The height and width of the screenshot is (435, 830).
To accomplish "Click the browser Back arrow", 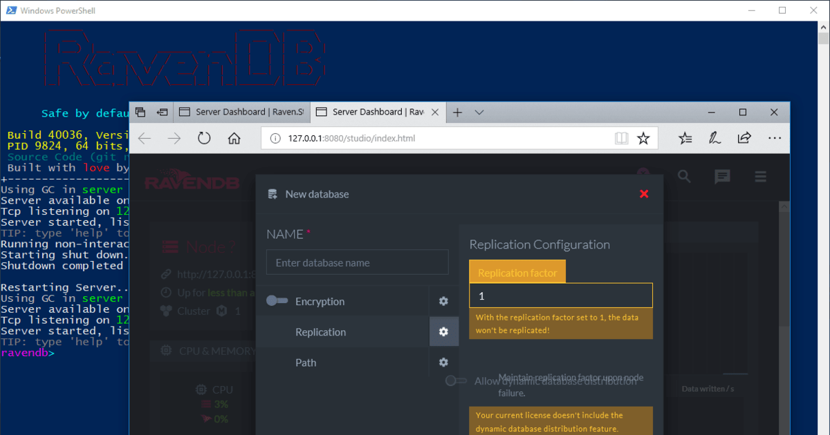I will pyautogui.click(x=145, y=138).
